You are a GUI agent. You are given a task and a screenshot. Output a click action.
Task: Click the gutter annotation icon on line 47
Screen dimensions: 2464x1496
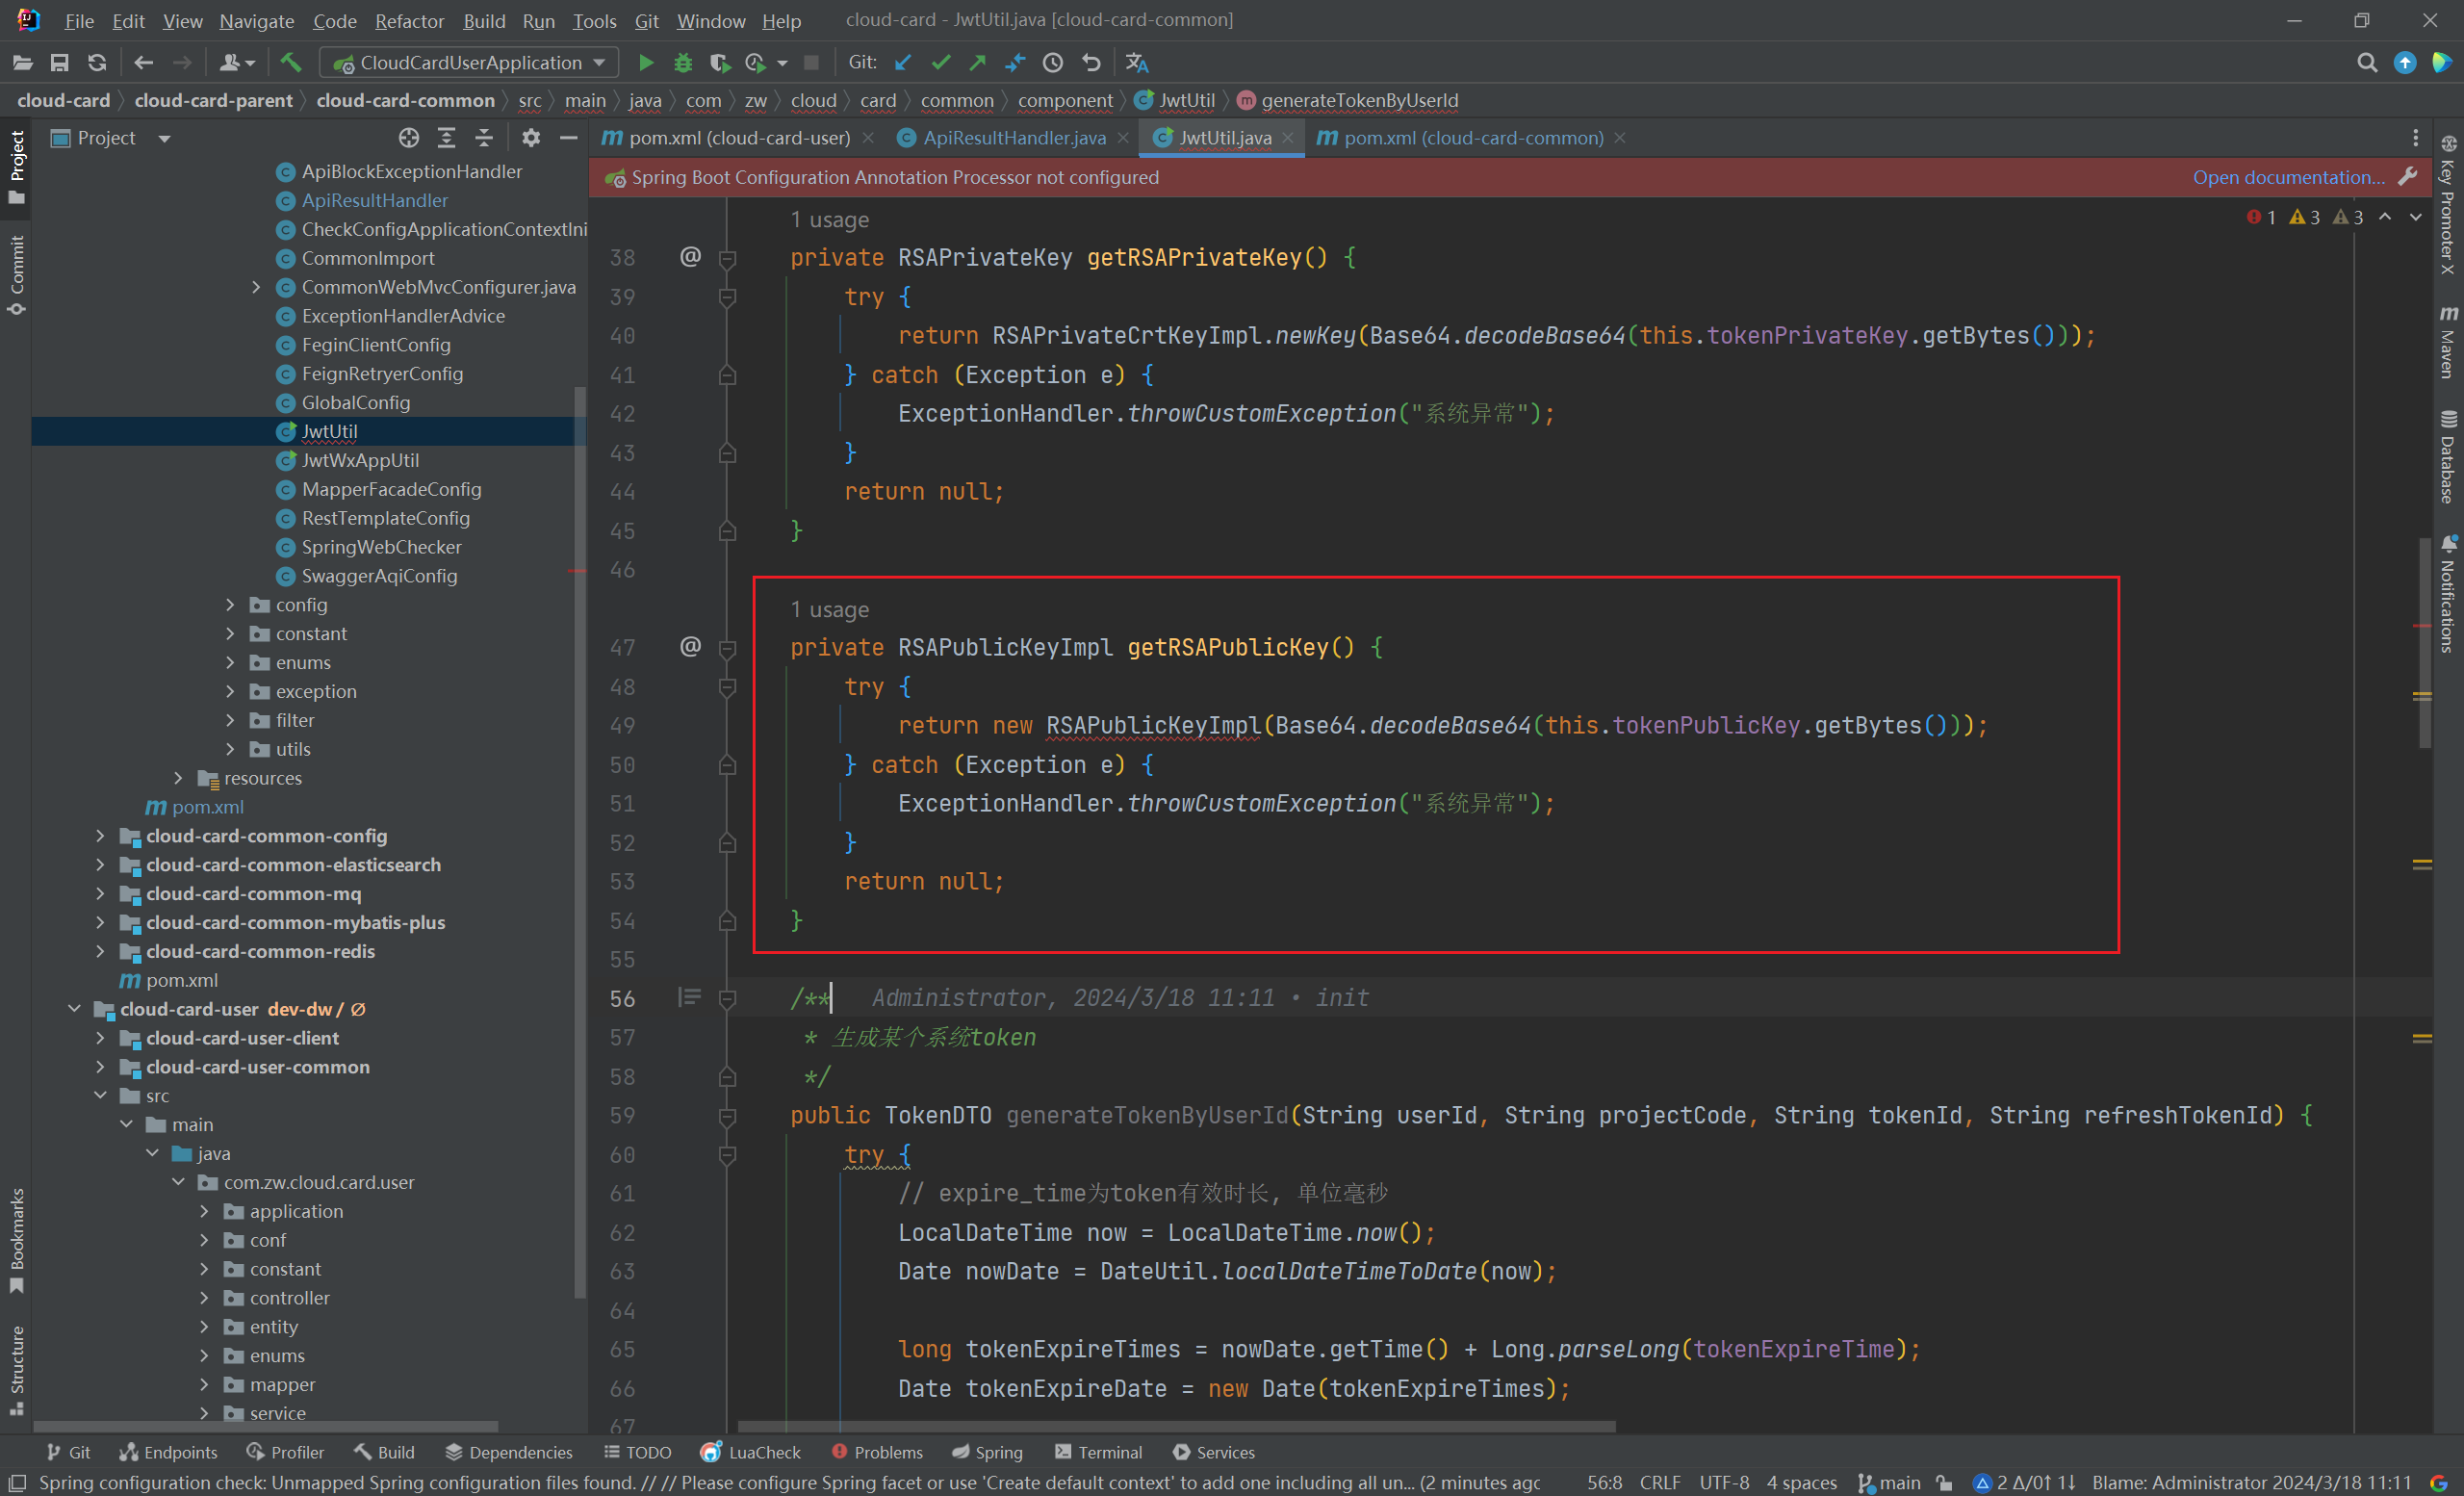(690, 647)
